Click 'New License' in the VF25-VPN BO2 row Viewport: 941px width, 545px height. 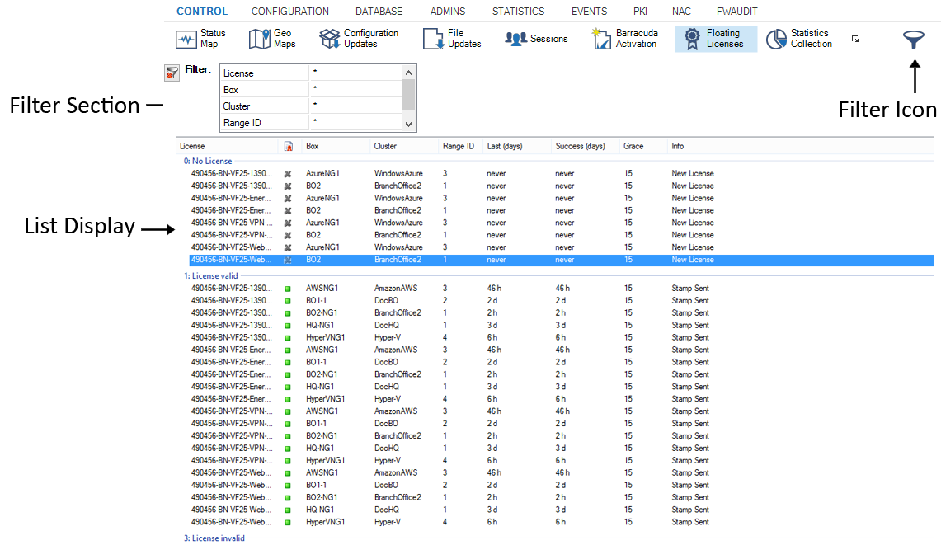point(693,235)
